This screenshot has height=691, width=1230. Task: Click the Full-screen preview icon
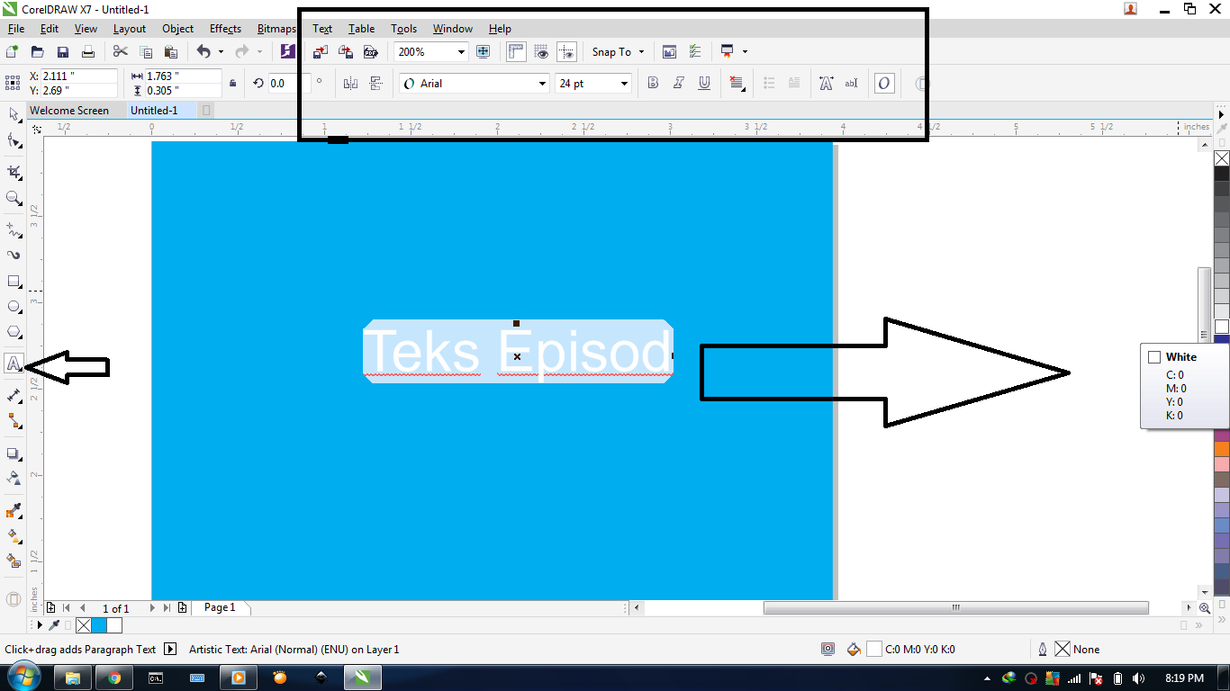pos(484,52)
